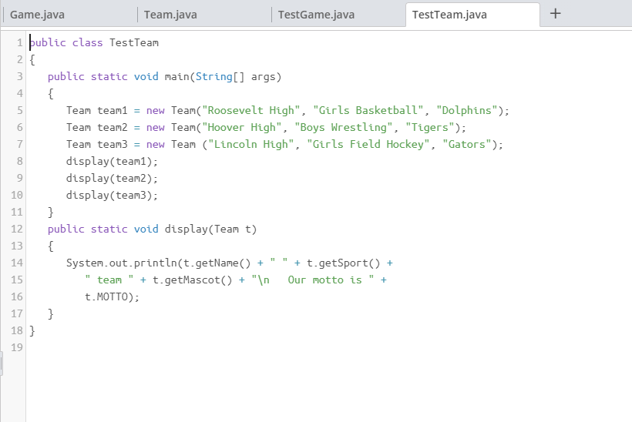Image resolution: width=632 pixels, height=422 pixels.
Task: Click the display(team2); statement
Action: pyautogui.click(x=112, y=178)
